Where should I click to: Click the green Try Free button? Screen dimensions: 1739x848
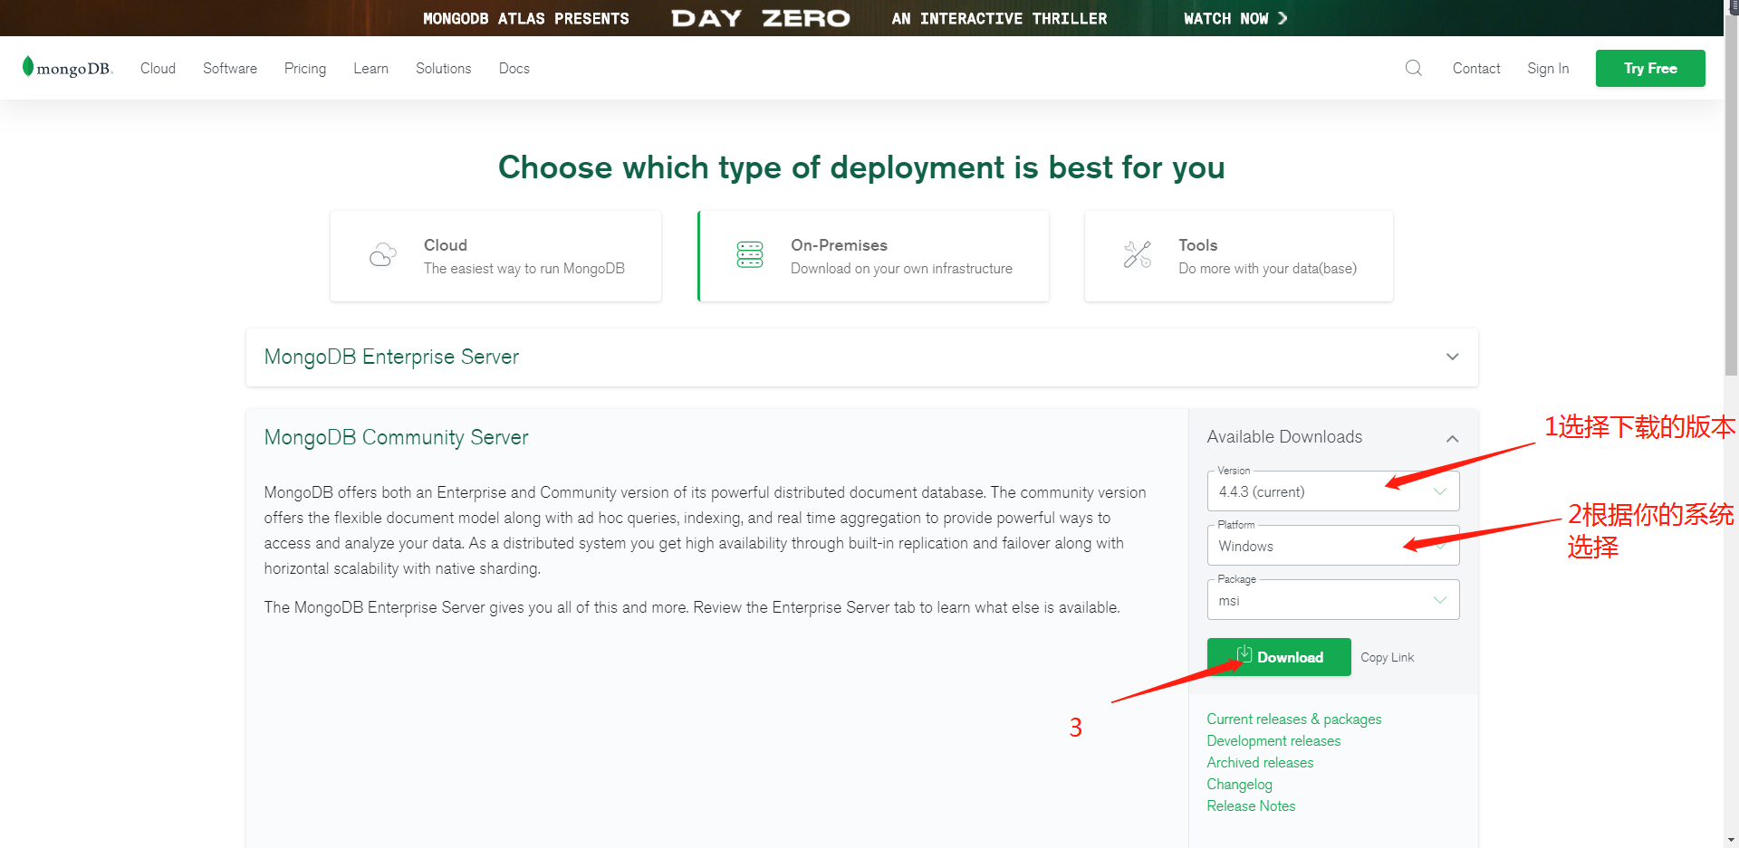click(x=1650, y=69)
